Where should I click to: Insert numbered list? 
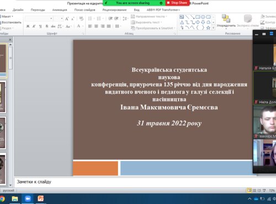coord(99,19)
